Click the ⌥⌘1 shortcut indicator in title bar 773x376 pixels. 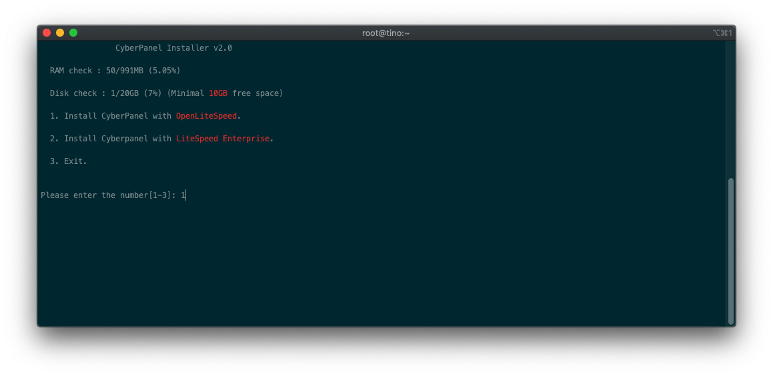pyautogui.click(x=722, y=33)
